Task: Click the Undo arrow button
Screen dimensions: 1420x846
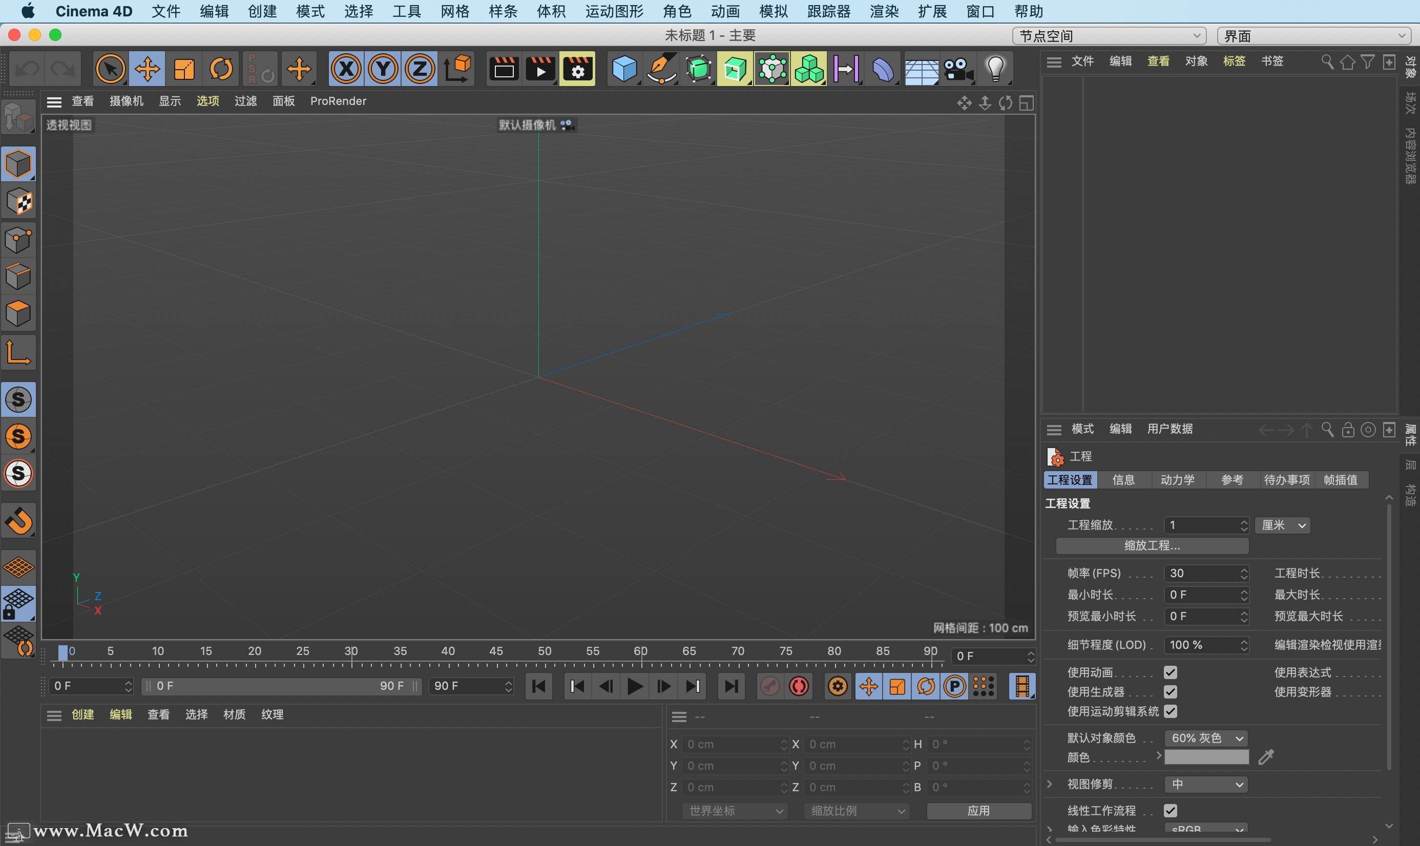Action: coord(27,70)
